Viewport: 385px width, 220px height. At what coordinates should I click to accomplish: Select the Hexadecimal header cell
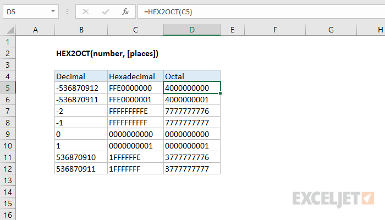tap(135, 76)
